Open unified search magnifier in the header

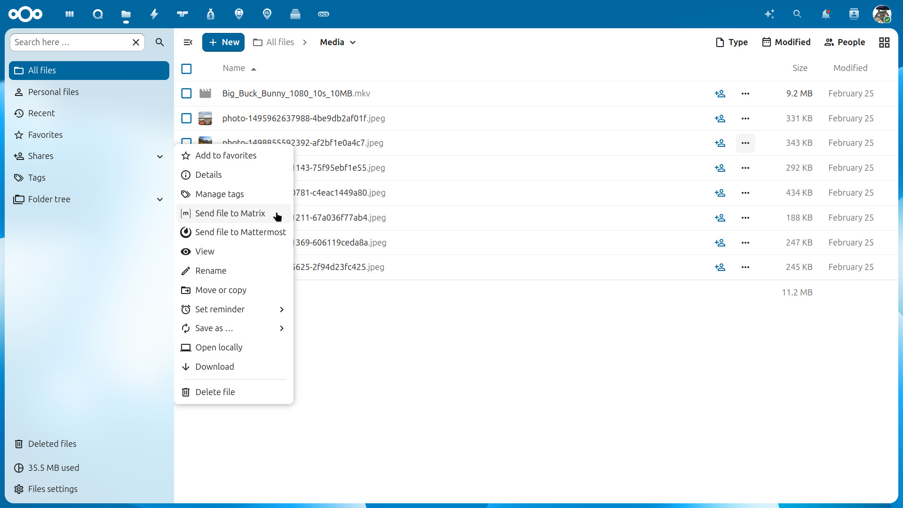(798, 14)
